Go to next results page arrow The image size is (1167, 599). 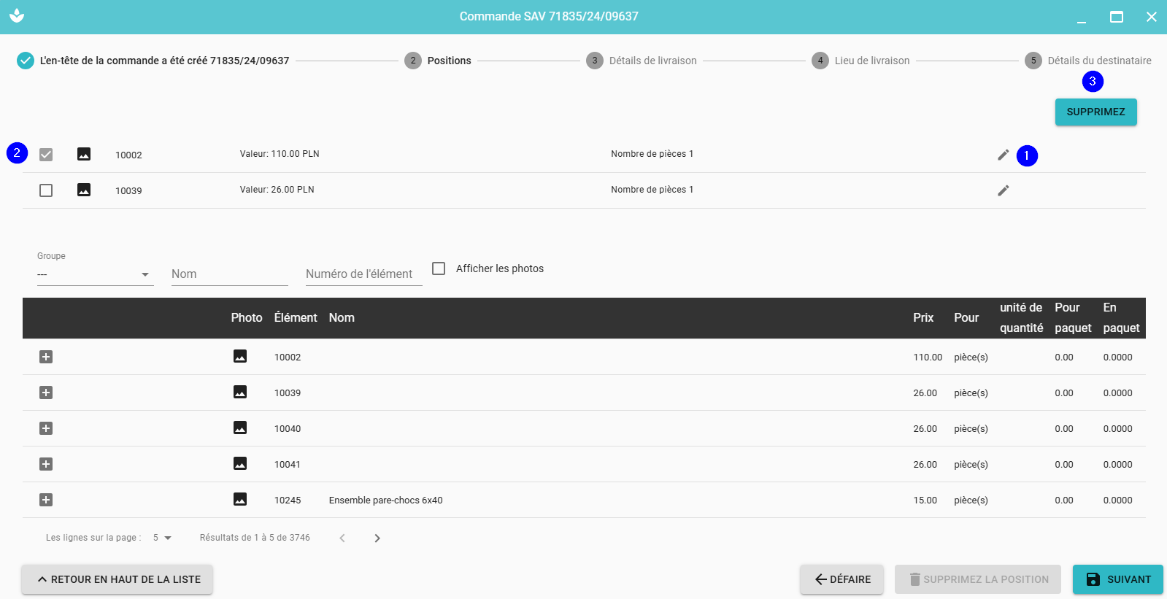377,538
